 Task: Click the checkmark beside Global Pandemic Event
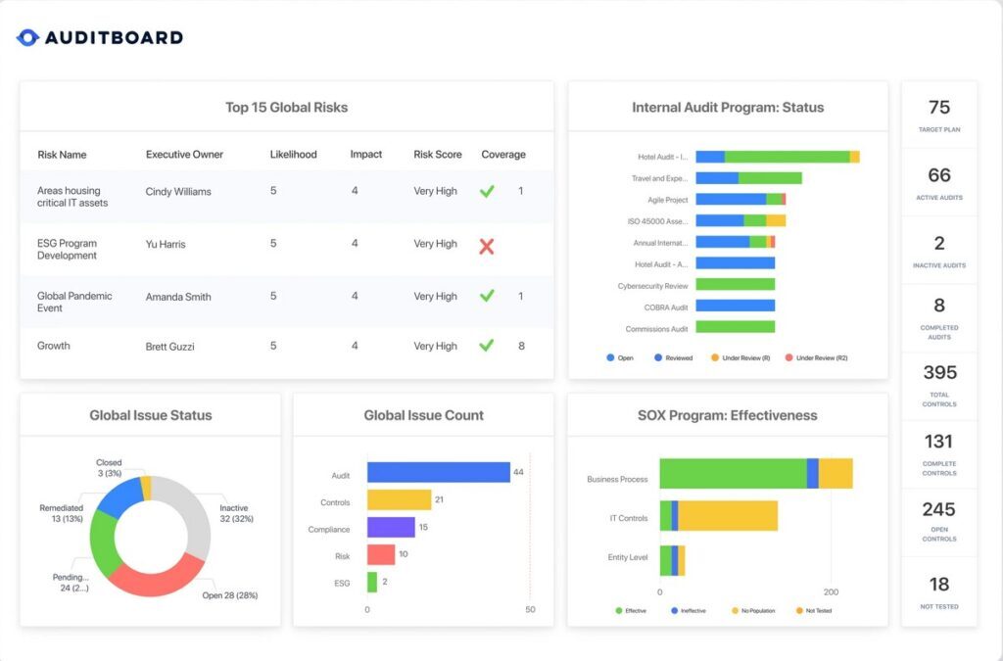point(487,296)
